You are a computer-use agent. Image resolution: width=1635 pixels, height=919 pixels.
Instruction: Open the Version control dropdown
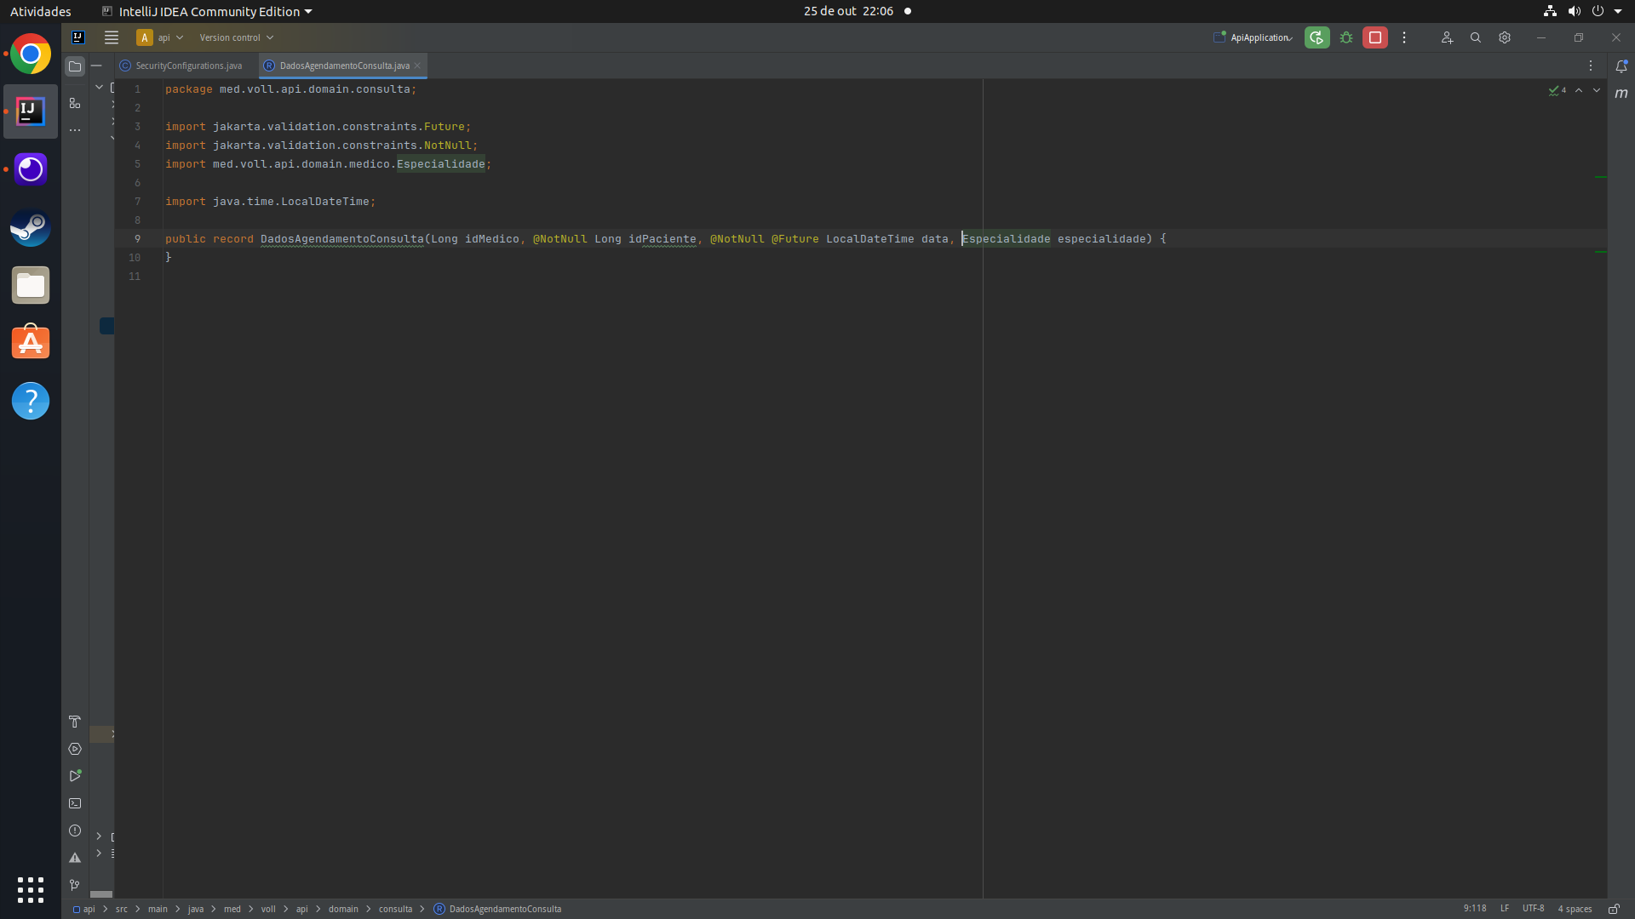[x=237, y=37]
